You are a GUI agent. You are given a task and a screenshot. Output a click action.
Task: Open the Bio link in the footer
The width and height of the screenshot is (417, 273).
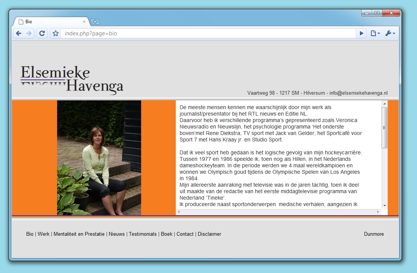click(x=30, y=234)
